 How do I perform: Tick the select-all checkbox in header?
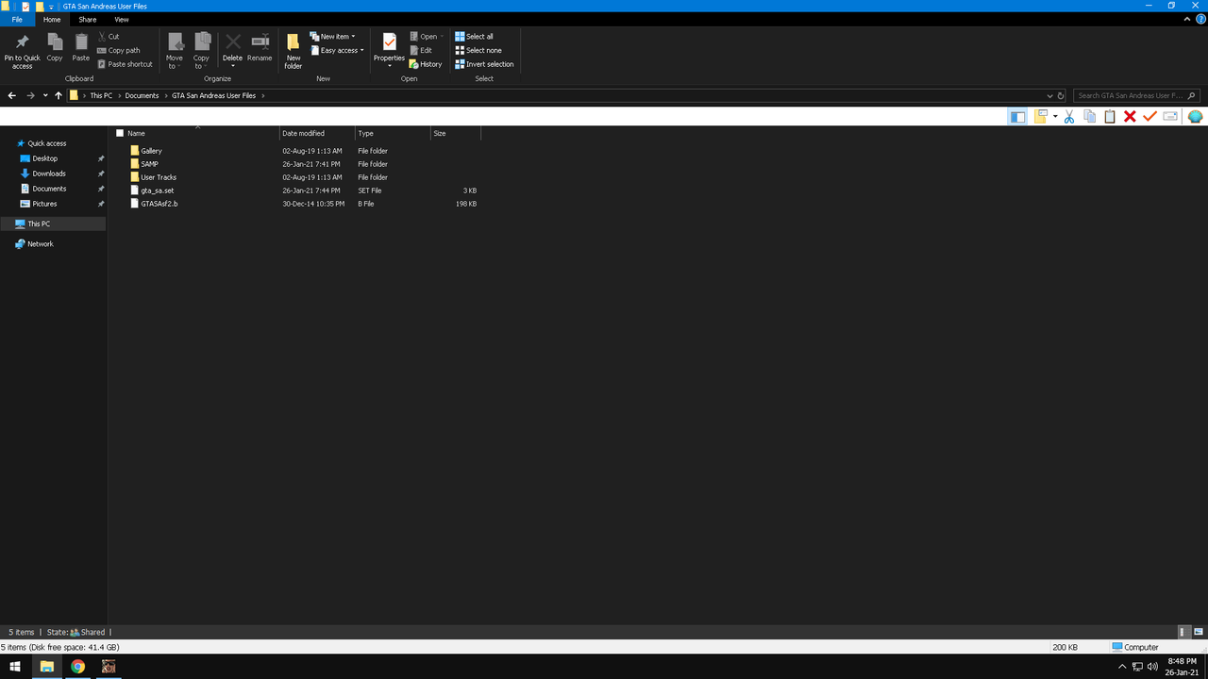pos(120,133)
